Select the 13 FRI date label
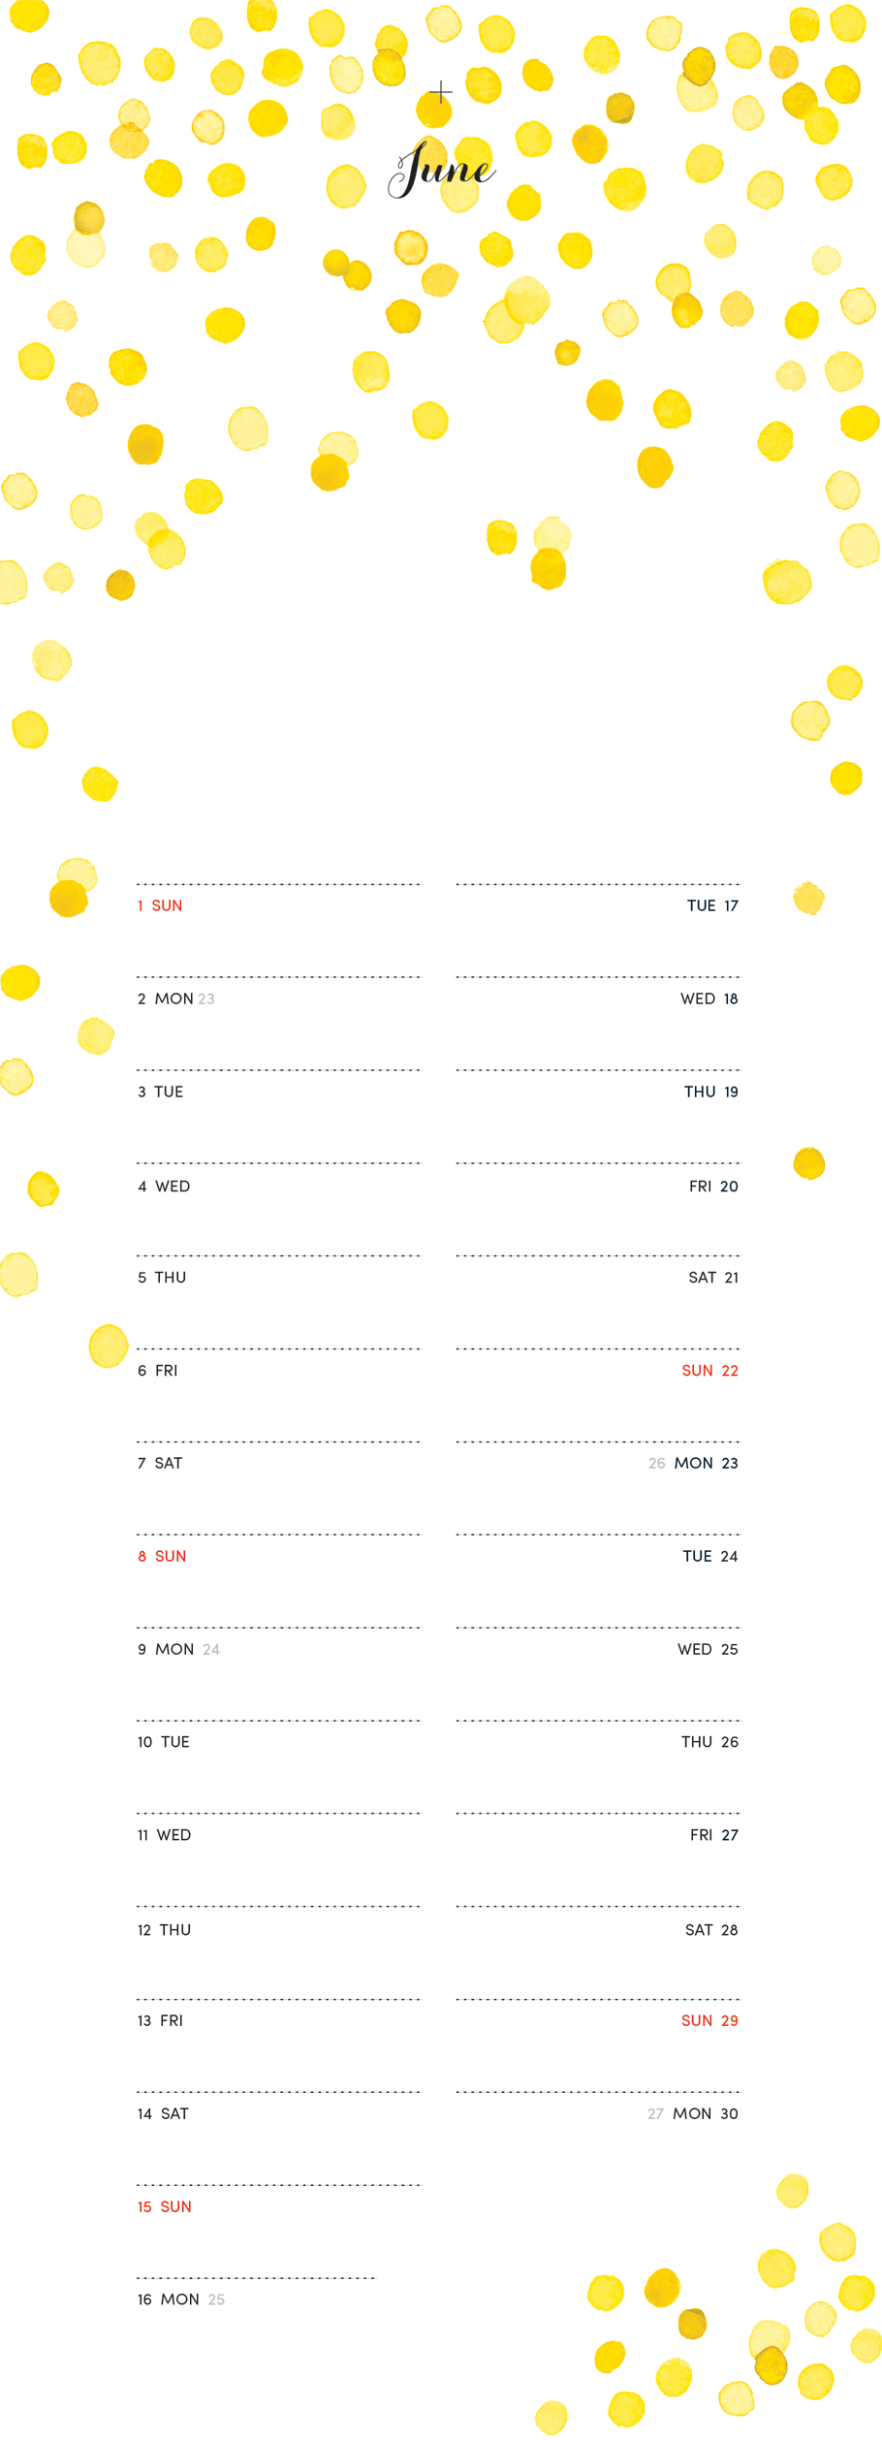 (x=160, y=2020)
